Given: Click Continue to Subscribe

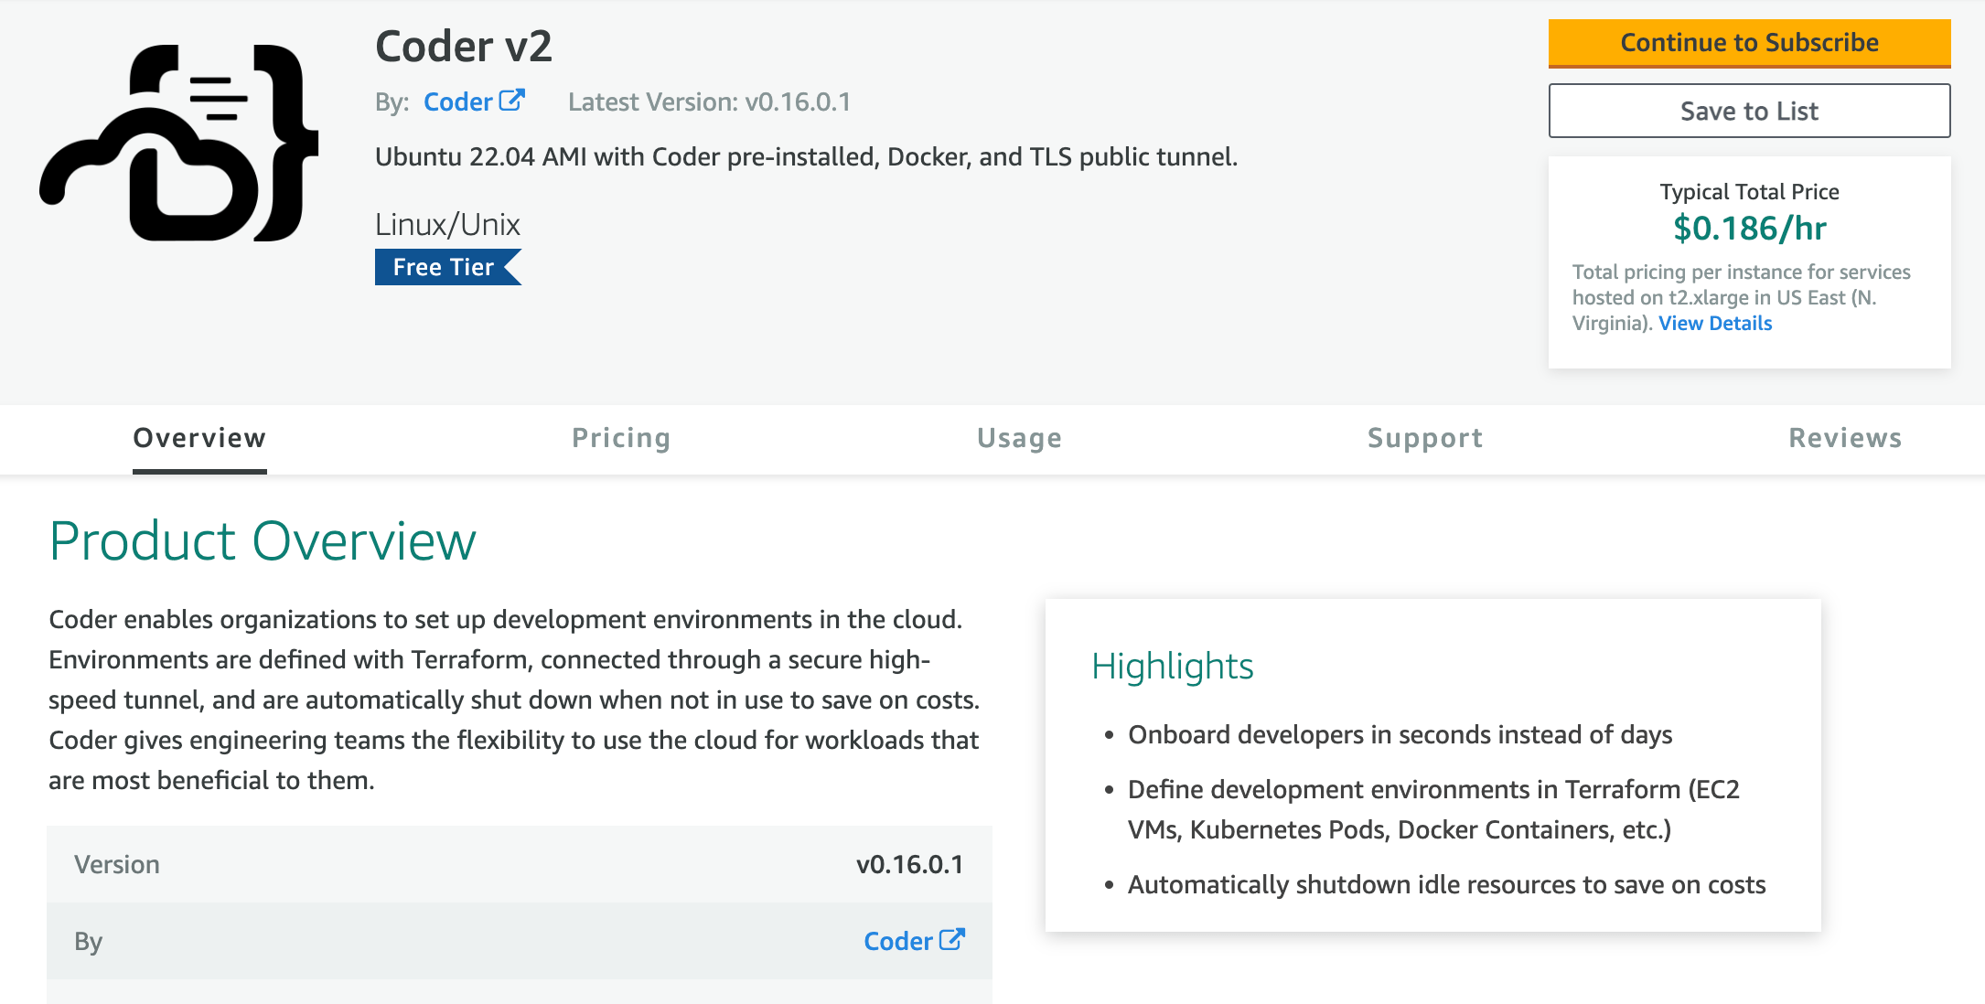Looking at the screenshot, I should click(1749, 43).
